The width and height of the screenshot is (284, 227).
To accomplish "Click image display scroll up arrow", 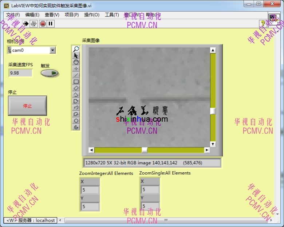I will click(x=213, y=50).
